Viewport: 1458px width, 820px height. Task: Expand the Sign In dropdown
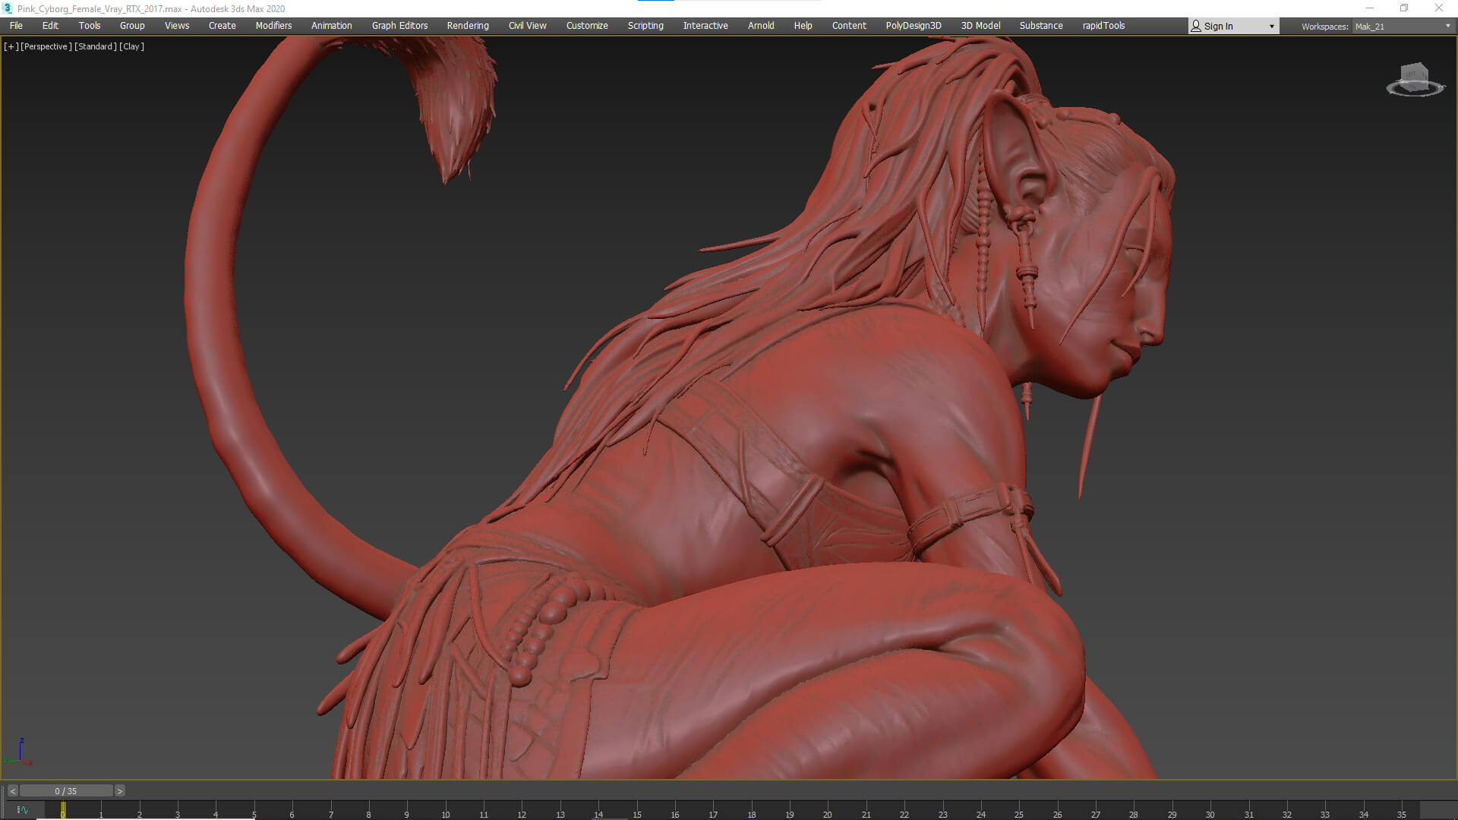pos(1272,27)
